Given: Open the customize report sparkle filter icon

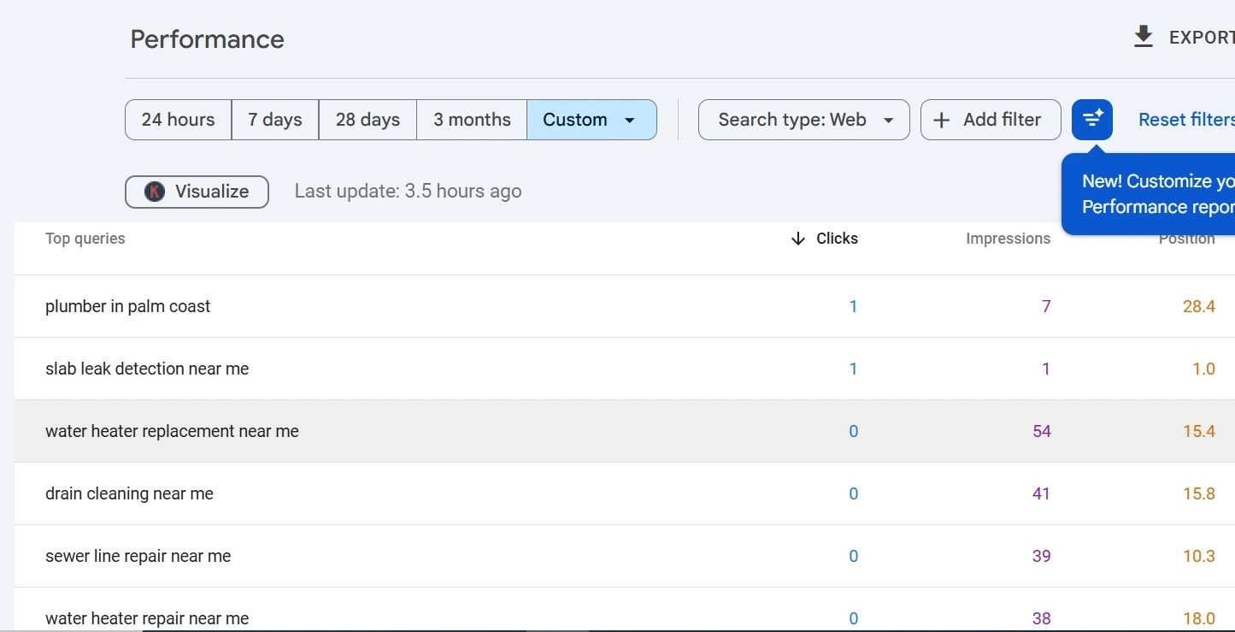Looking at the screenshot, I should pos(1092,120).
